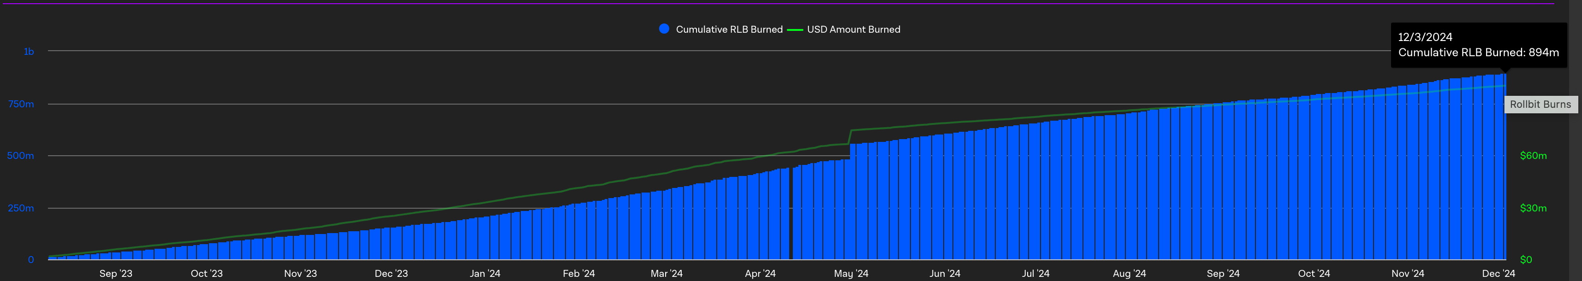This screenshot has height=281, width=1582.
Task: Click the 250m y-axis label
Action: 20,209
